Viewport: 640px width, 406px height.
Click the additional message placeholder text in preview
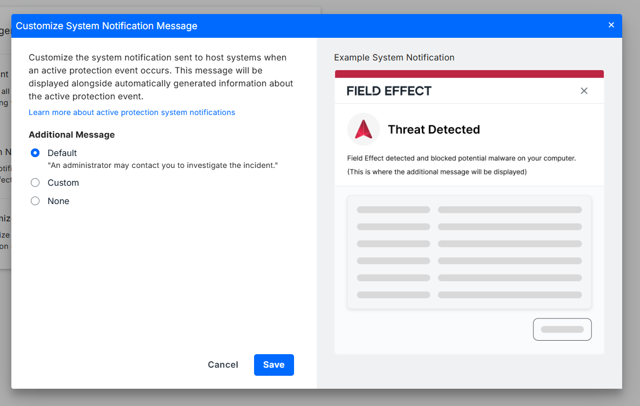click(x=437, y=172)
